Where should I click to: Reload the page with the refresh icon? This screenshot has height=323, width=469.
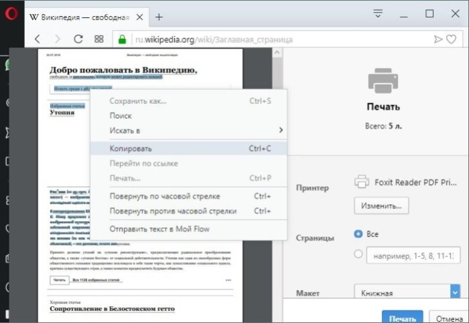79,39
